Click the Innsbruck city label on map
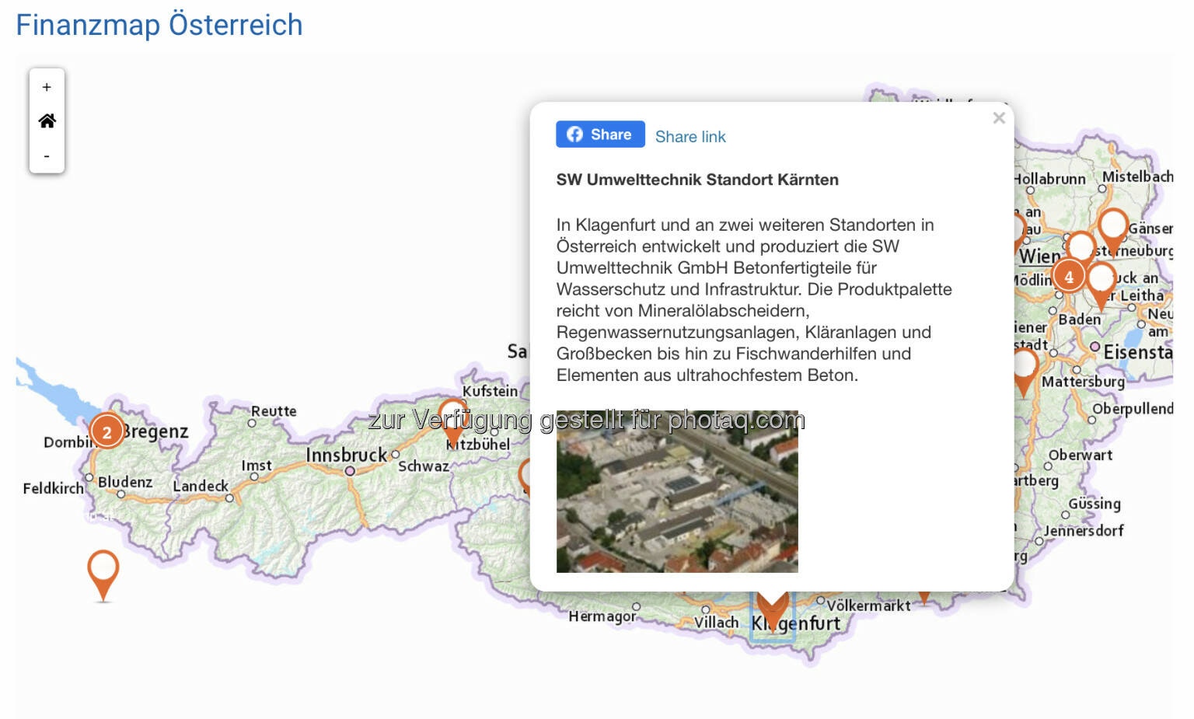 [346, 455]
